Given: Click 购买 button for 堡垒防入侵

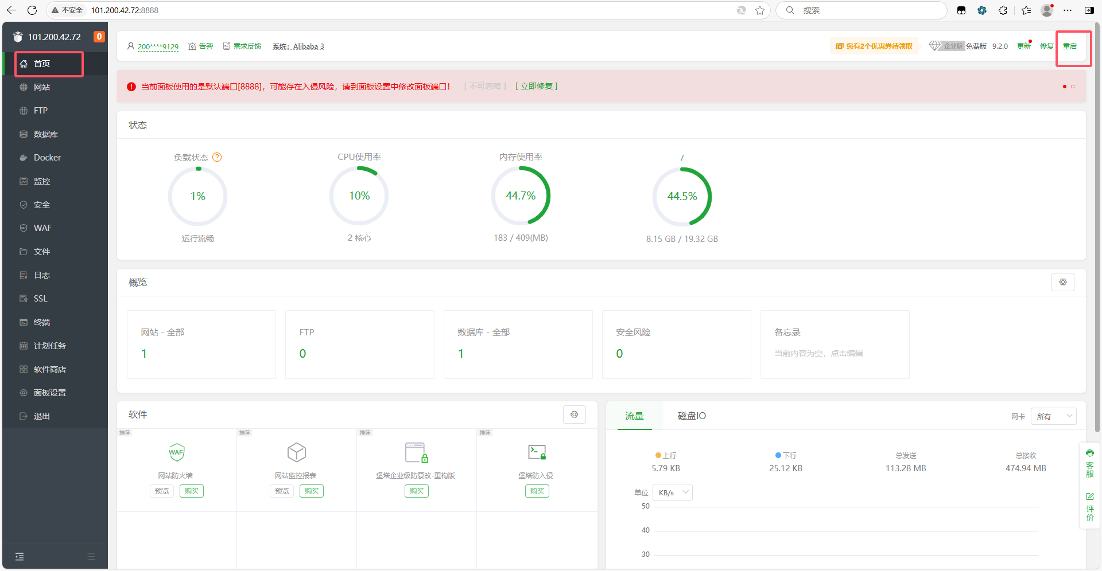Looking at the screenshot, I should [537, 491].
